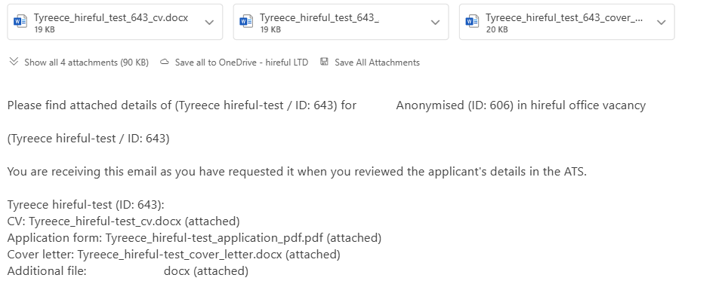This screenshot has height=290, width=725.
Task: Click the Word icon of Tyreece_hireful_test_643_cv.docx
Action: pos(20,21)
